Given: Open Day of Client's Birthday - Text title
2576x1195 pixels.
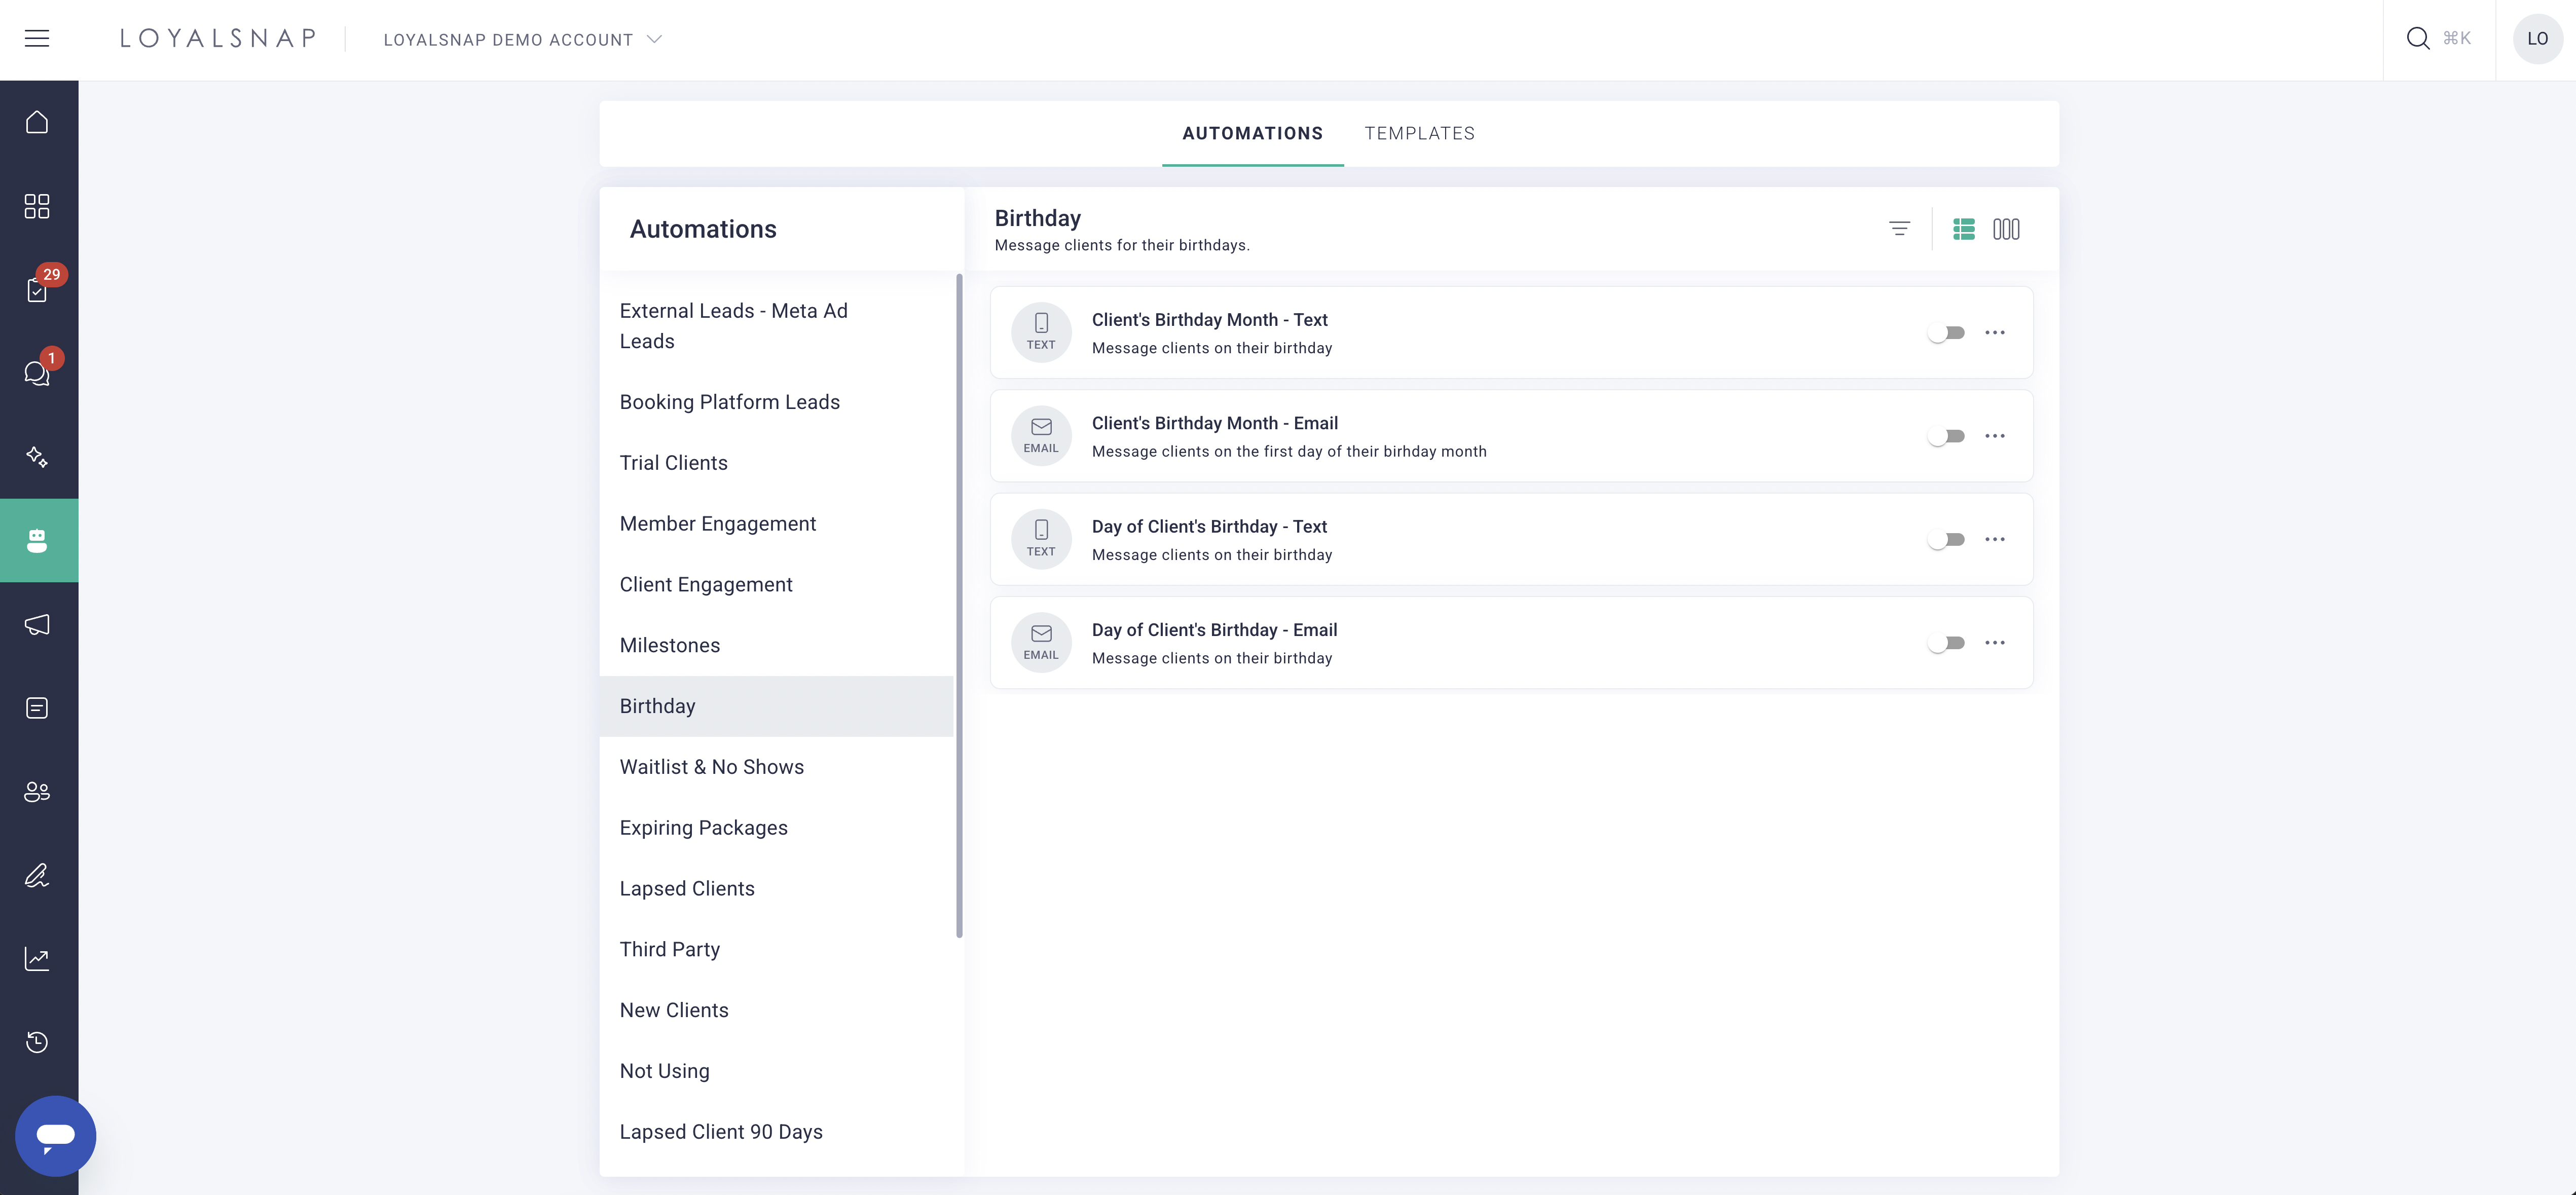Looking at the screenshot, I should (1209, 527).
